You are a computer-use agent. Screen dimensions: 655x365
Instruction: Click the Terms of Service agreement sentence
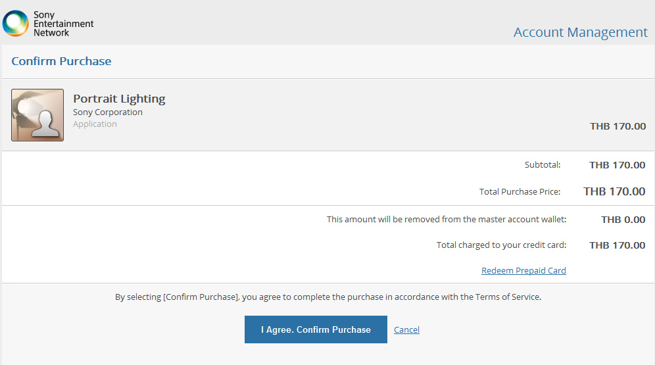pos(328,297)
